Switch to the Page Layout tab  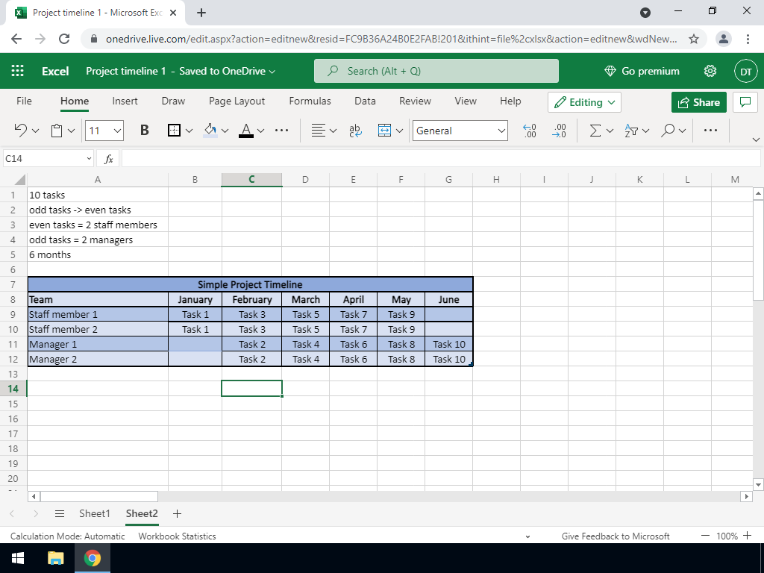[x=237, y=101]
